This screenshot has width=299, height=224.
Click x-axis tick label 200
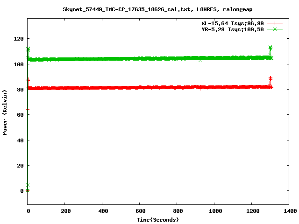(66, 211)
